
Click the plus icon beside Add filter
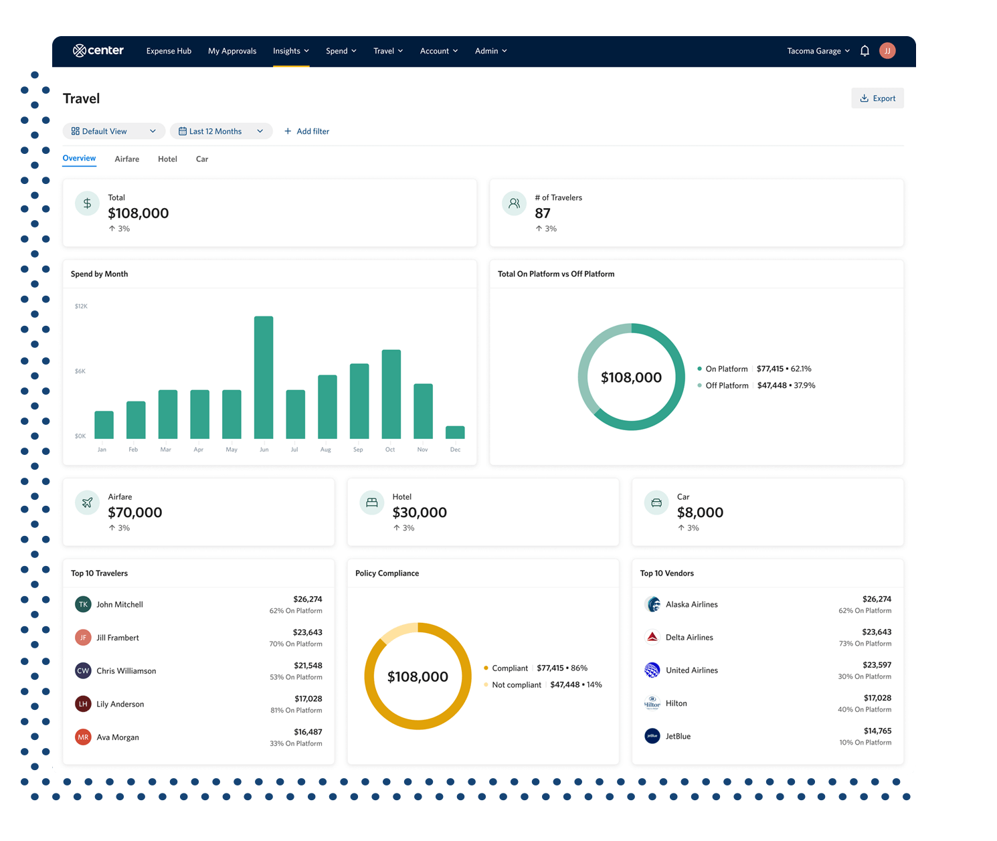point(288,131)
